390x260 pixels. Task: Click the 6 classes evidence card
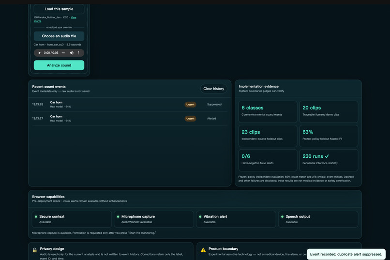(268, 112)
